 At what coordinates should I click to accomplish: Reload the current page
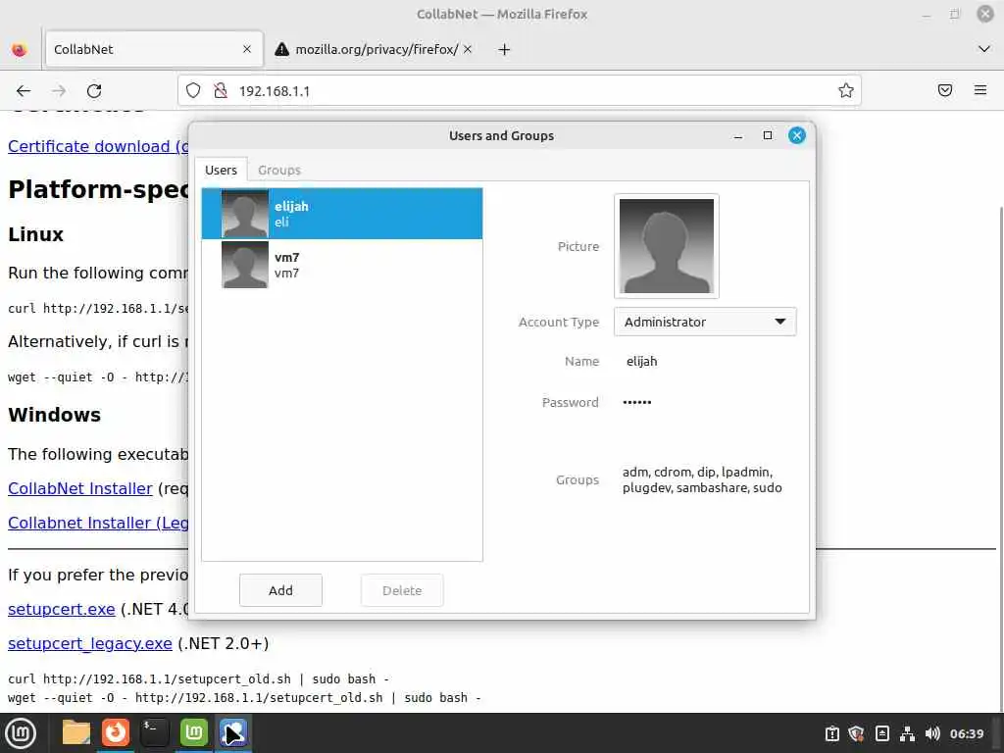[94, 91]
